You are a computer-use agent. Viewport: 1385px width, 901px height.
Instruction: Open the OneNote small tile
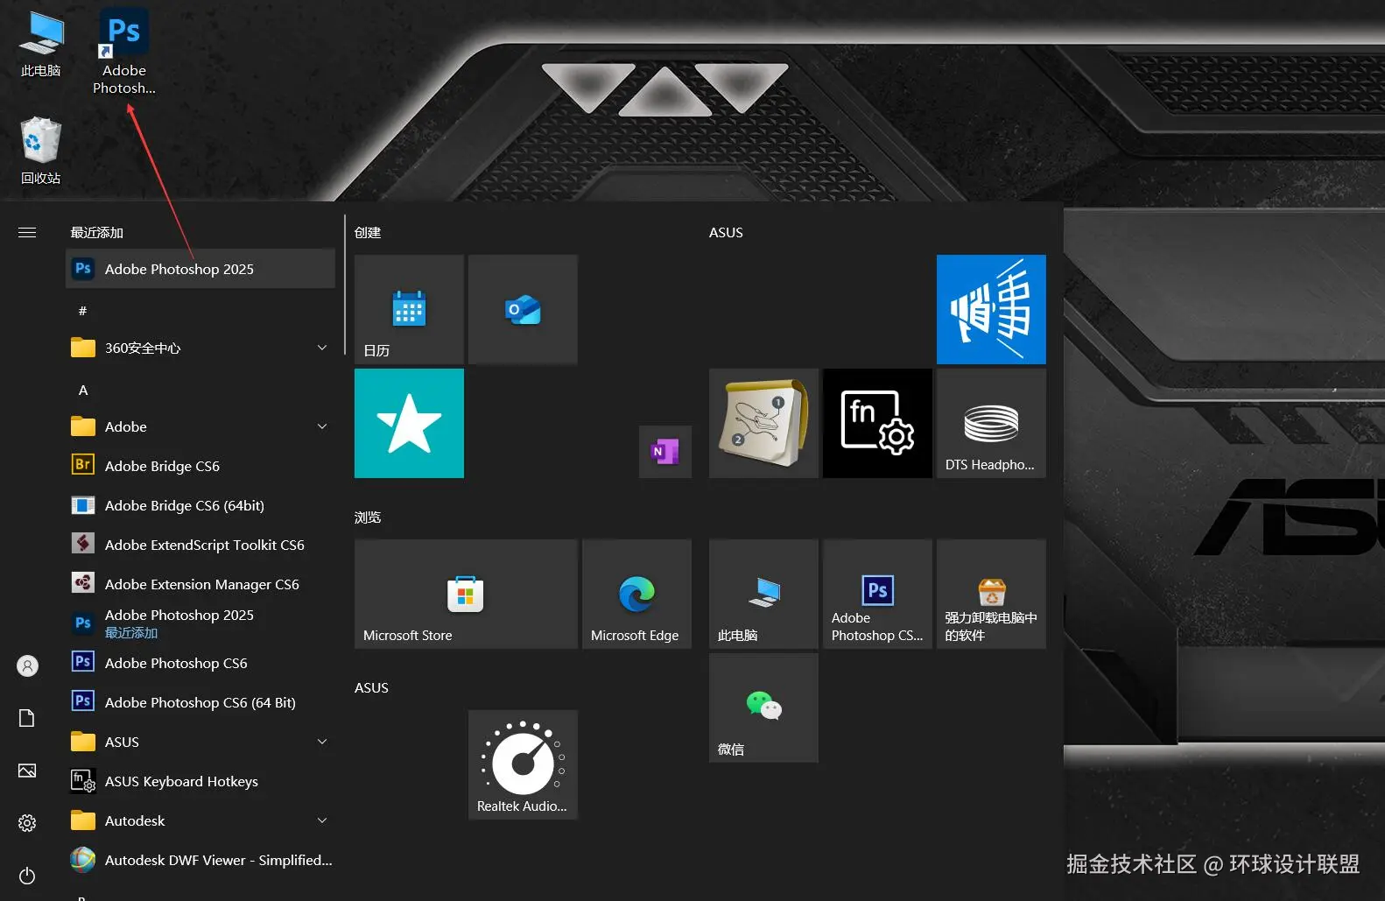click(665, 452)
